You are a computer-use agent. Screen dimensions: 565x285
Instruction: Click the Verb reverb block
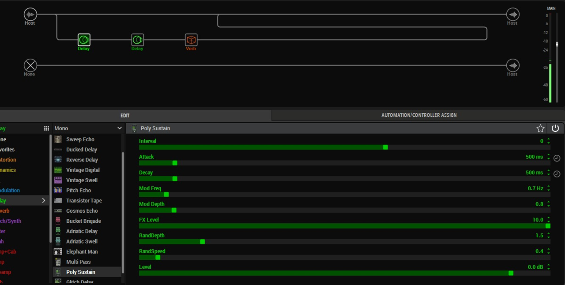pyautogui.click(x=191, y=40)
